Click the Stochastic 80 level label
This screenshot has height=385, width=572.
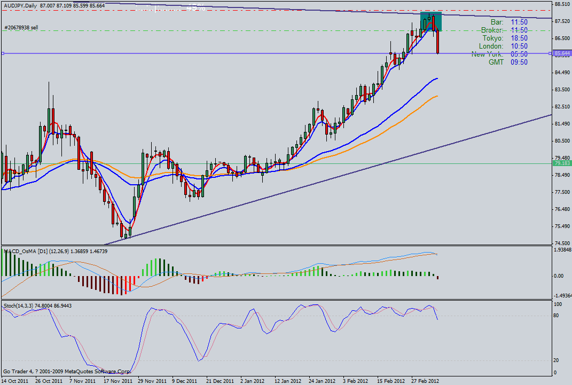[x=556, y=316]
